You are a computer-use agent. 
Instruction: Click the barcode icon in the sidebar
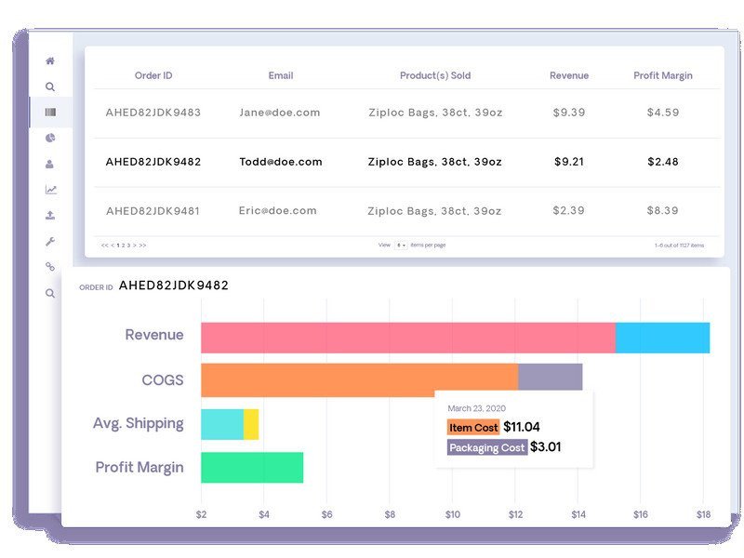click(50, 113)
